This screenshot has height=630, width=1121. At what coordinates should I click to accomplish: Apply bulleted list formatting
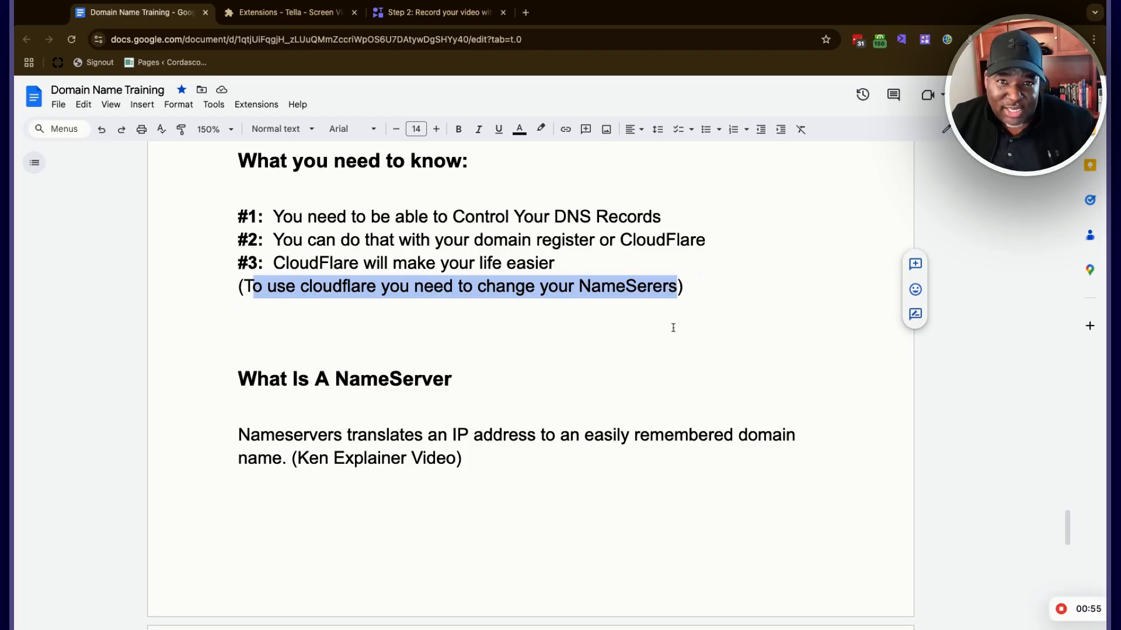click(x=706, y=129)
